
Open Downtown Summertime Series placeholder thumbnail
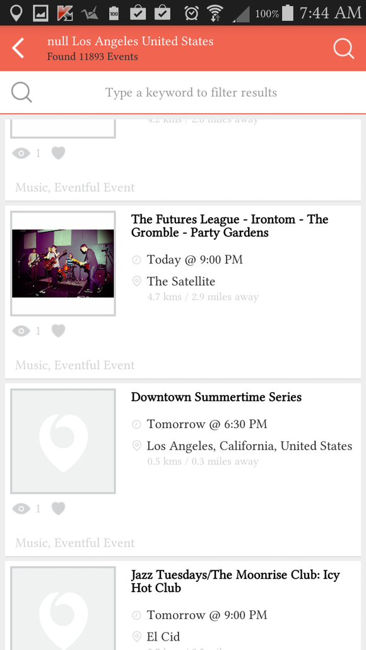(62, 441)
